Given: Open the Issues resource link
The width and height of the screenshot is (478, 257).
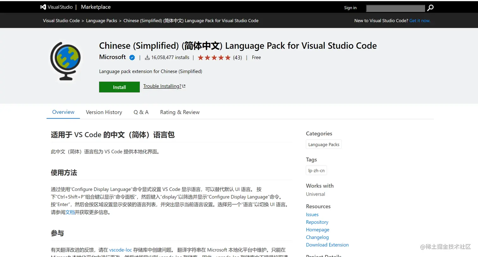Looking at the screenshot, I should click(x=312, y=215).
